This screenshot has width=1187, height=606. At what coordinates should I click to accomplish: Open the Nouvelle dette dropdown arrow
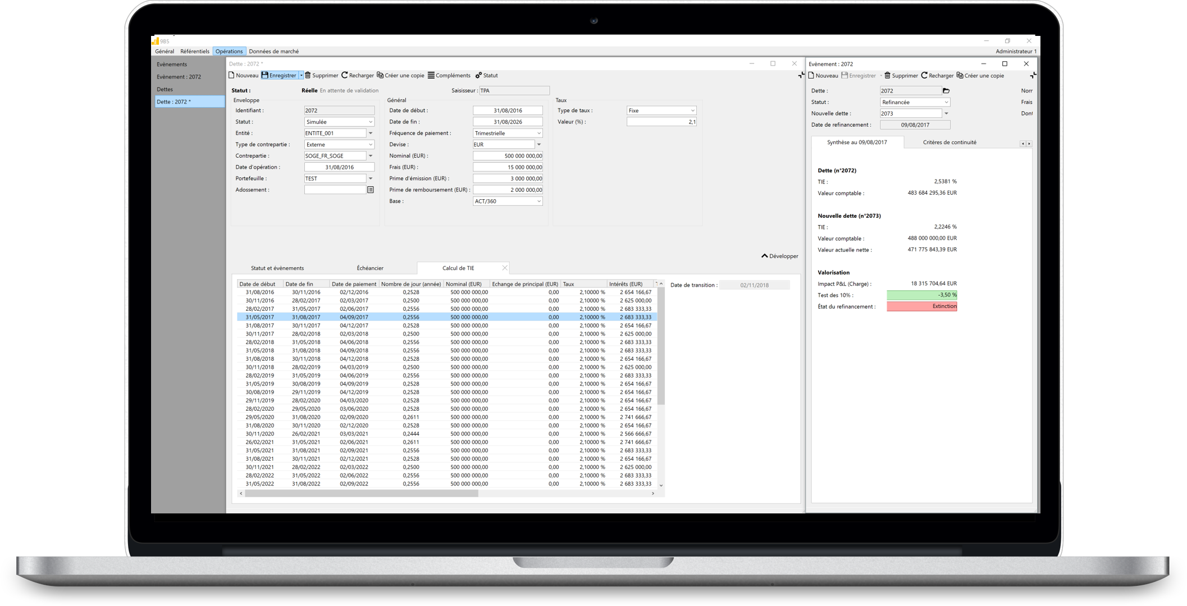946,113
